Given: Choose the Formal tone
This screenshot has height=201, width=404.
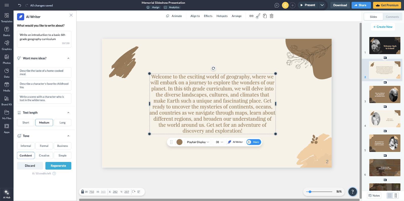Looking at the screenshot, I should (x=44, y=146).
